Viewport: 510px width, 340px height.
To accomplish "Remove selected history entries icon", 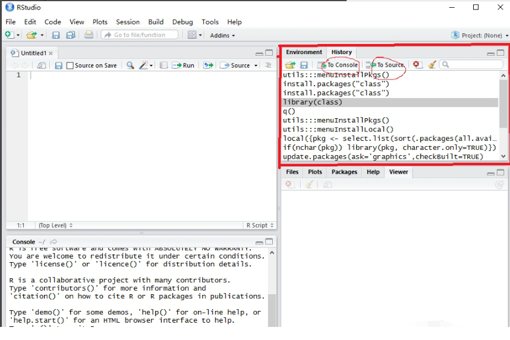I will tap(418, 65).
